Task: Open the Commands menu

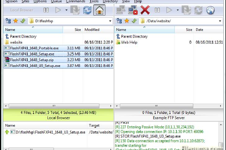Action: click(76, 1)
